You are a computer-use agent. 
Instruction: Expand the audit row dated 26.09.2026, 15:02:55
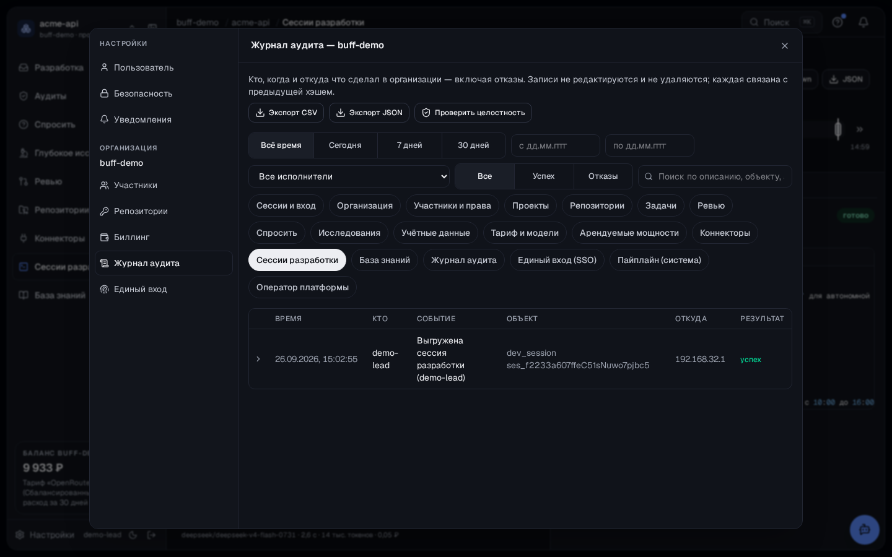click(x=258, y=359)
